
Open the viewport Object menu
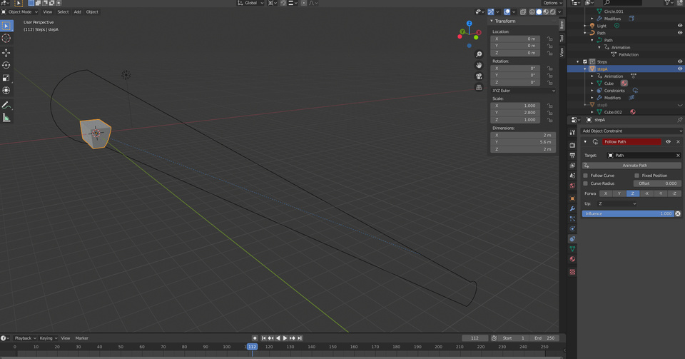tap(92, 12)
